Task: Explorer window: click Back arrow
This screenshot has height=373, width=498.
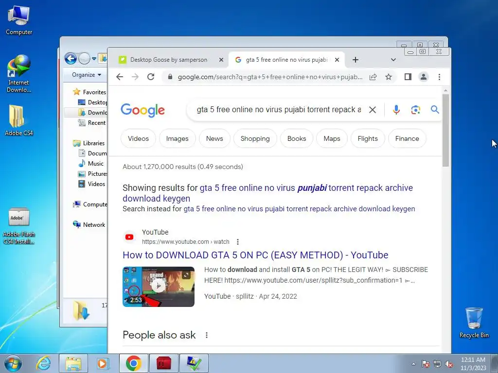Action: point(71,59)
